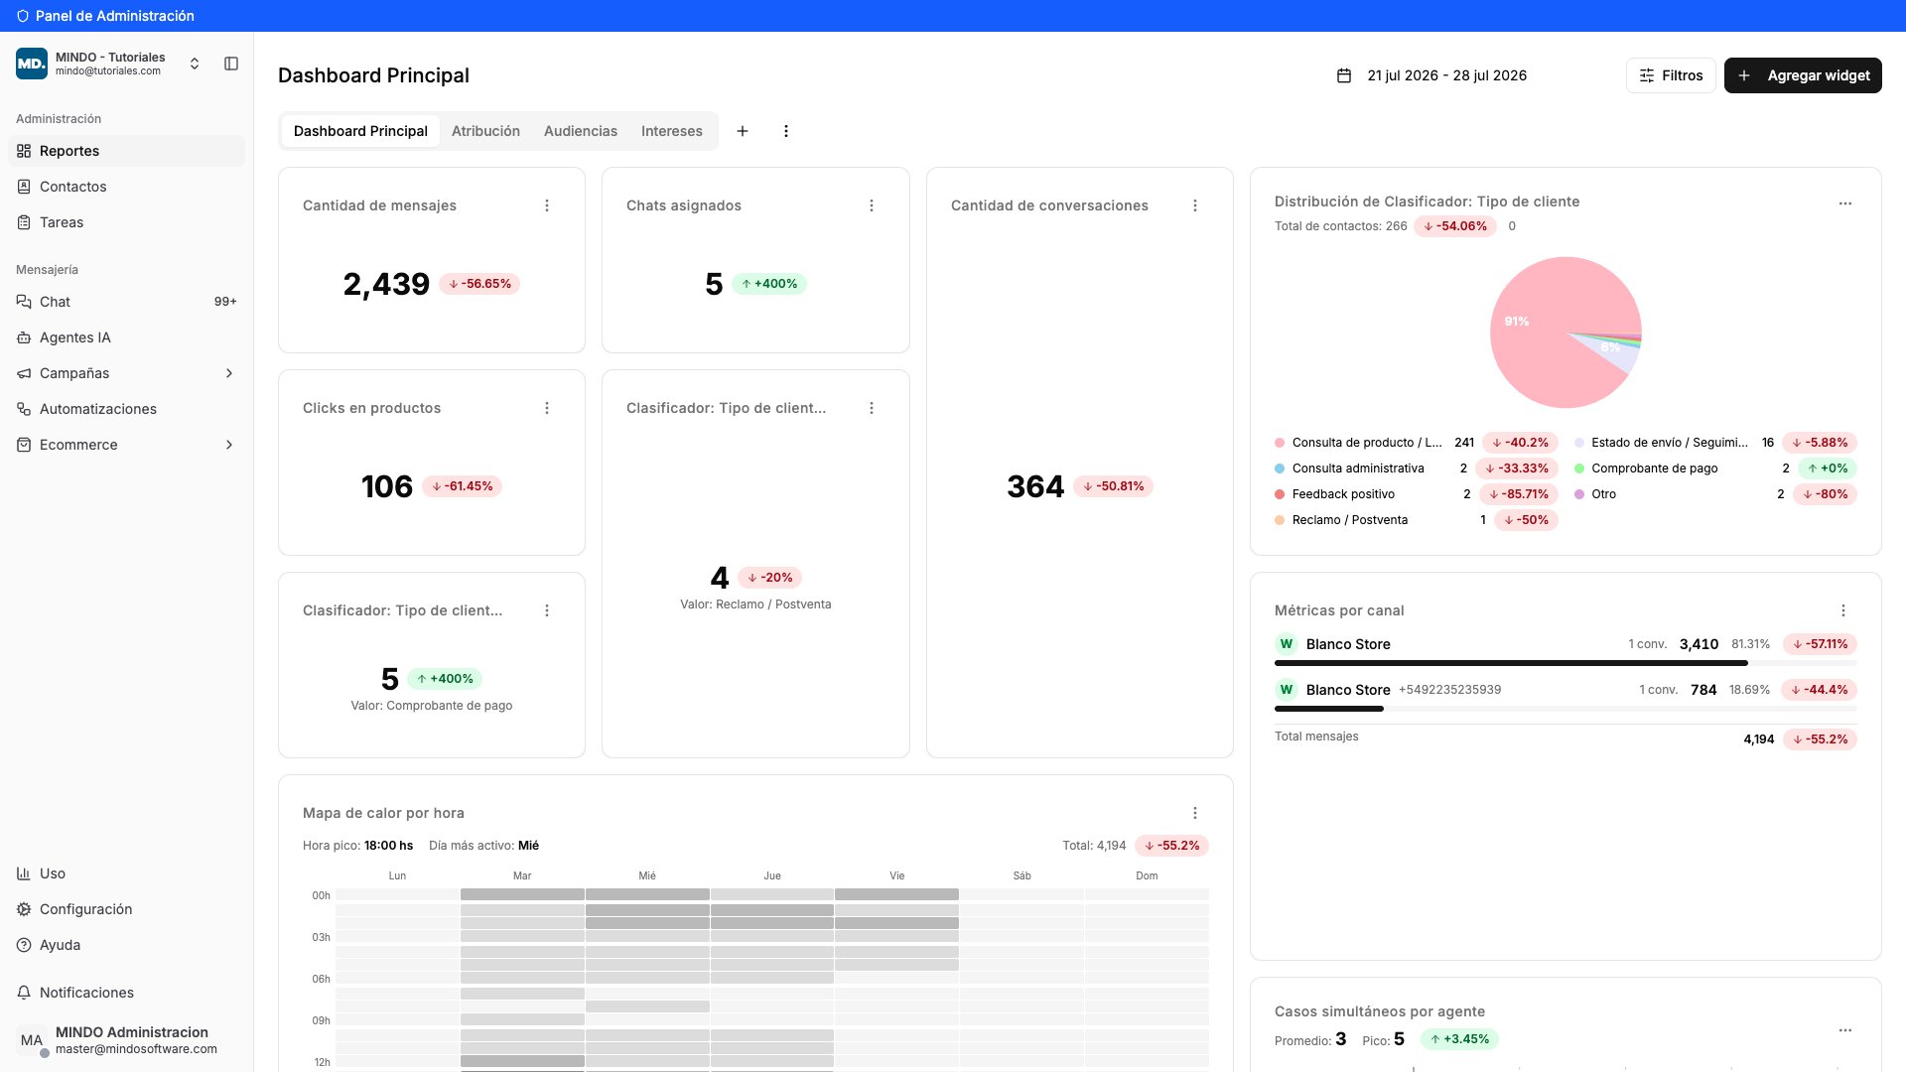
Task: Expand the Campañas submenu chevron
Action: (x=229, y=373)
